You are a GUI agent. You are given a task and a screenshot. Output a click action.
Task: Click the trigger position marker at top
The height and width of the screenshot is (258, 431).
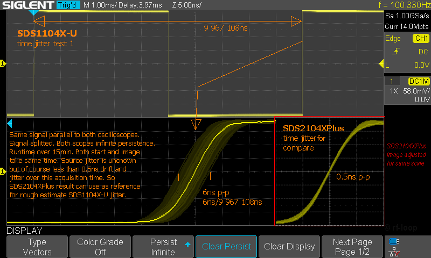(x=33, y=12)
